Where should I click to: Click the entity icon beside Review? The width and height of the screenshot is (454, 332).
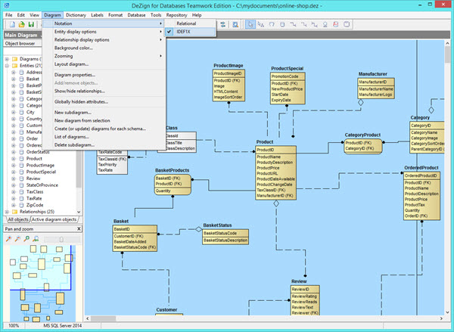pos(21,178)
